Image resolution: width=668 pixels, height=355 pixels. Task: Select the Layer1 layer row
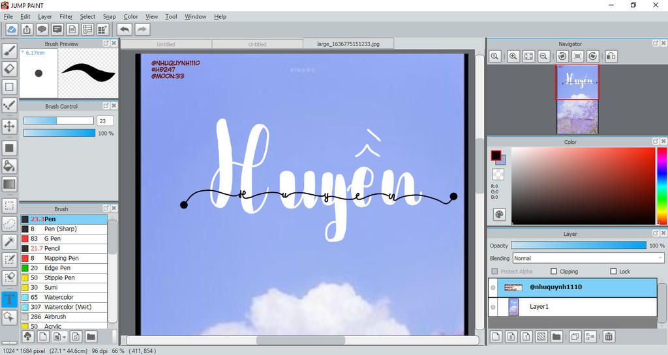pyautogui.click(x=573, y=307)
